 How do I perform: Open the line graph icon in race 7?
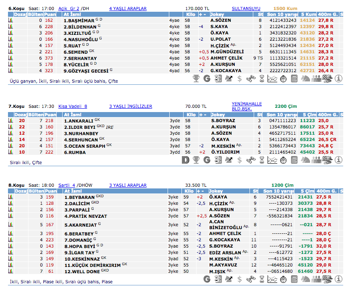click(272, 159)
